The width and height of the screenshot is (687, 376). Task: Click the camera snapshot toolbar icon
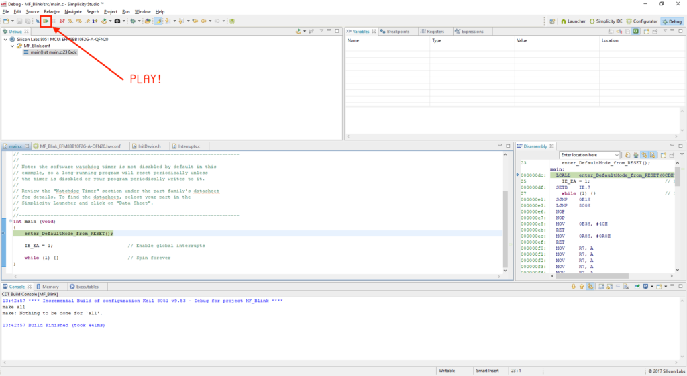(117, 21)
